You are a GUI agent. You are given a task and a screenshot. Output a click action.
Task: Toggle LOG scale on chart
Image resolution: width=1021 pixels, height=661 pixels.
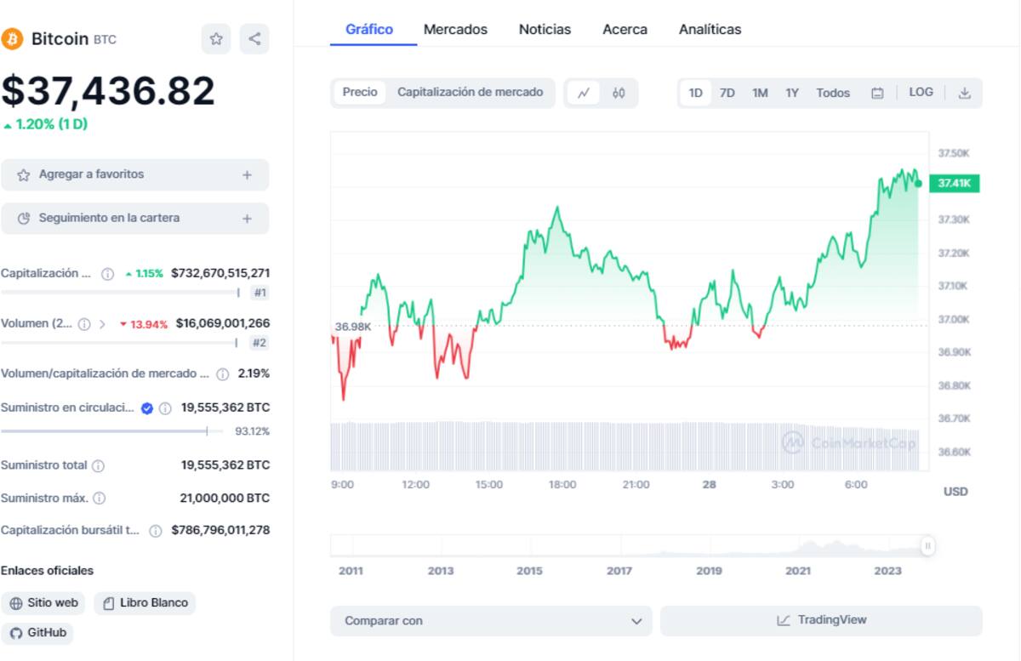click(x=921, y=92)
